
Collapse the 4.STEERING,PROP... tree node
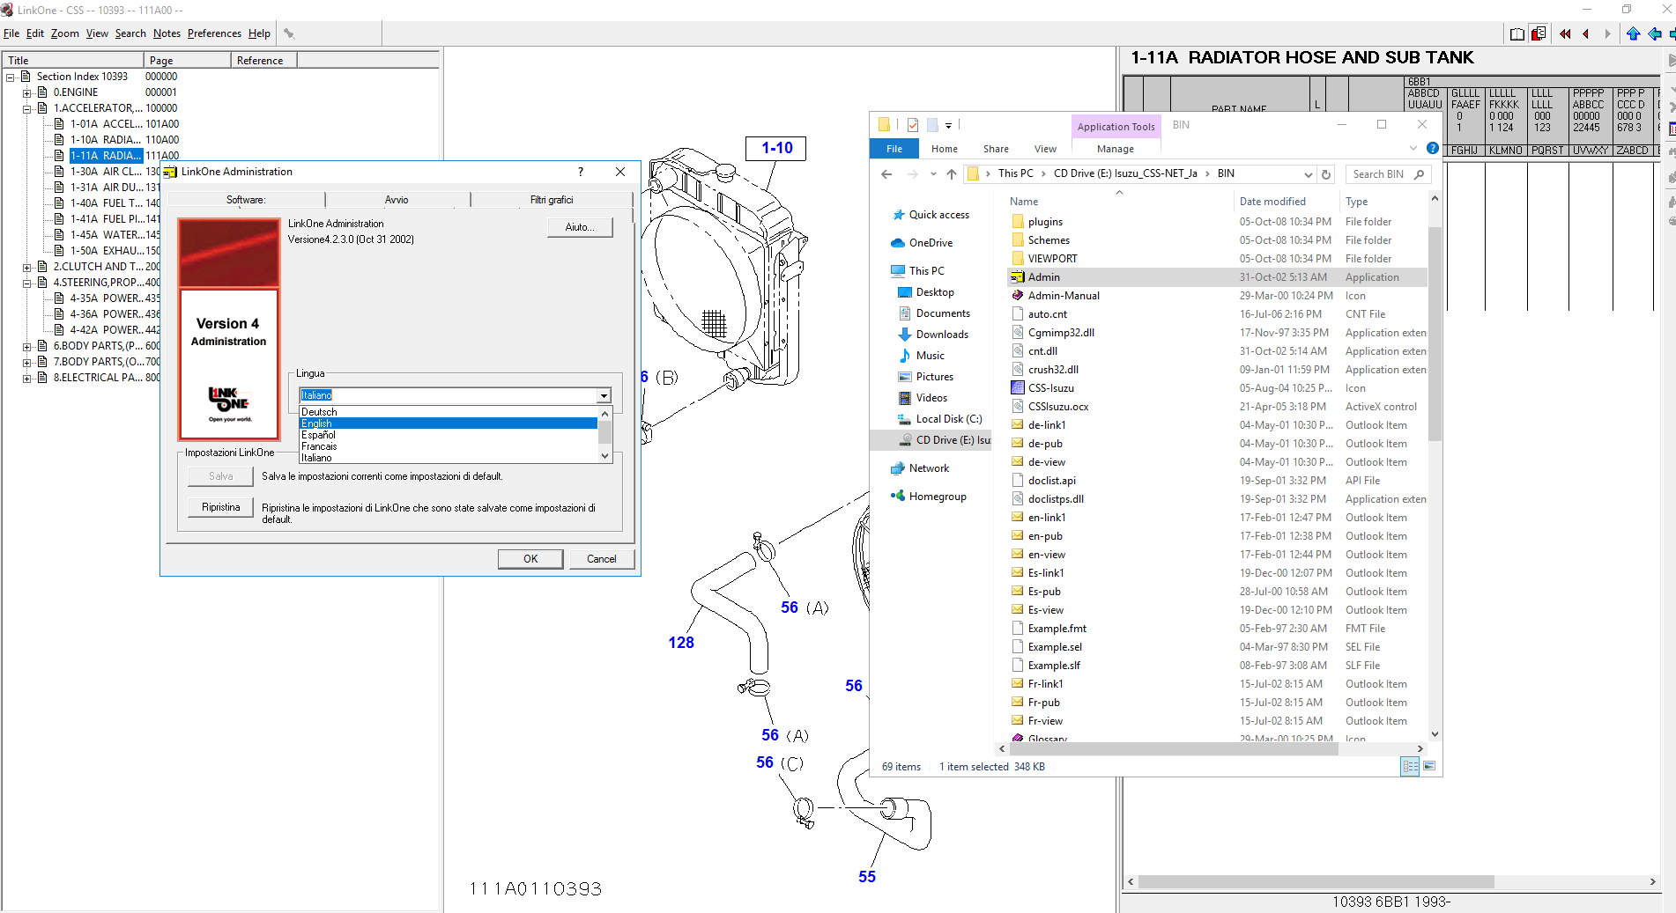pos(27,283)
